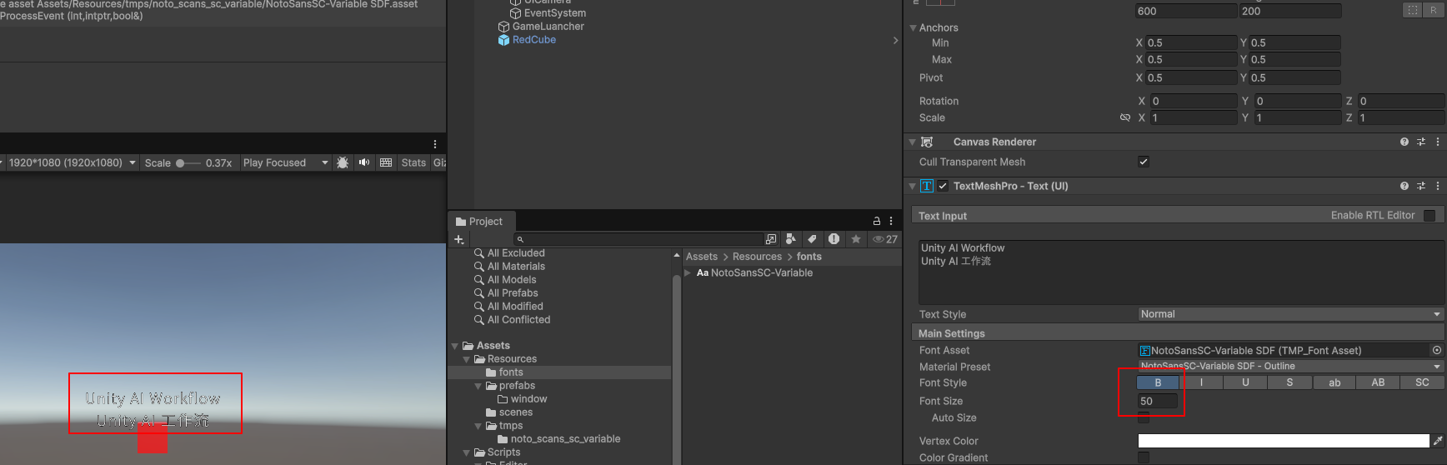
Task: Open Project panel three-dot menu
Action: tap(891, 221)
